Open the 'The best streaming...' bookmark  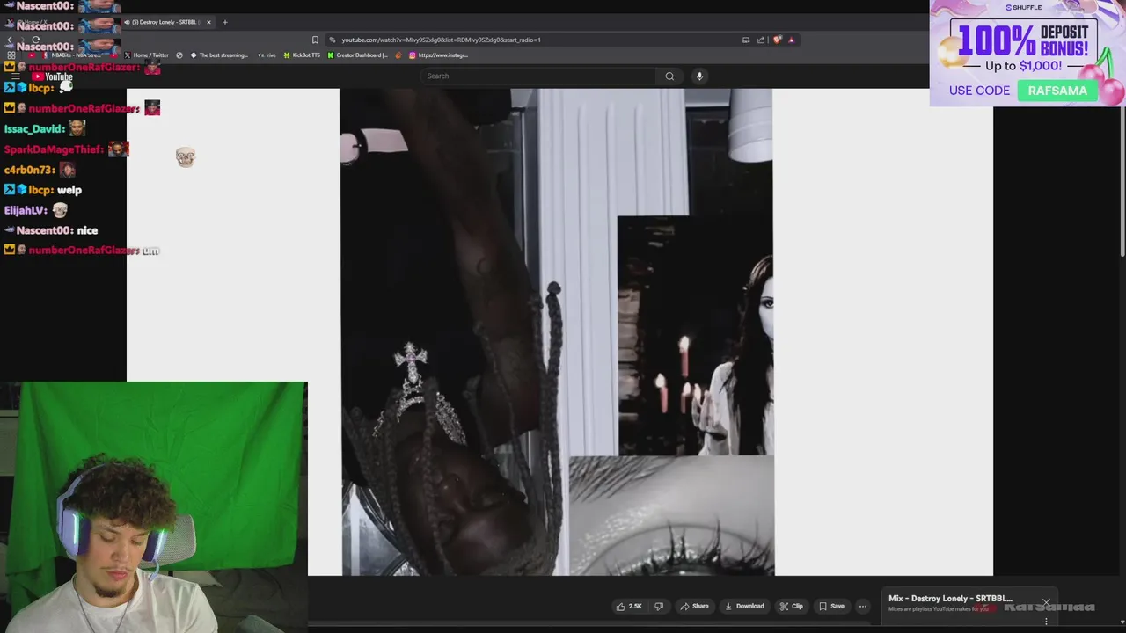click(218, 55)
